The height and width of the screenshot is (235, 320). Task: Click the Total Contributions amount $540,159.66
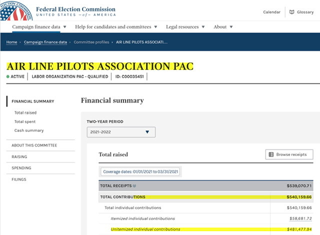point(299,197)
